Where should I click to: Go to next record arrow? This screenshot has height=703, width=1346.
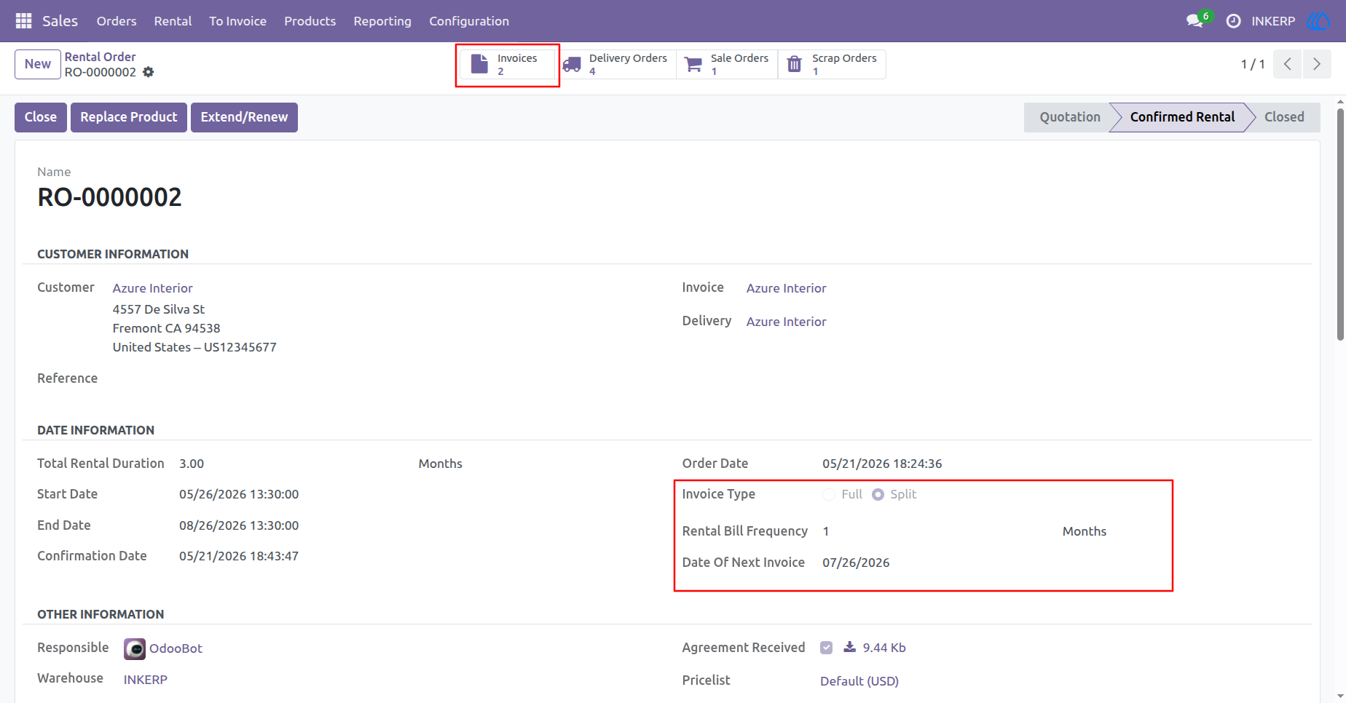(x=1317, y=64)
